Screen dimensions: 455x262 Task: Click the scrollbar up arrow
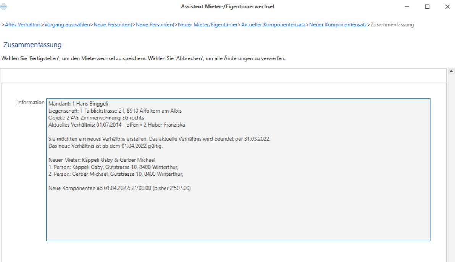pyautogui.click(x=451, y=71)
